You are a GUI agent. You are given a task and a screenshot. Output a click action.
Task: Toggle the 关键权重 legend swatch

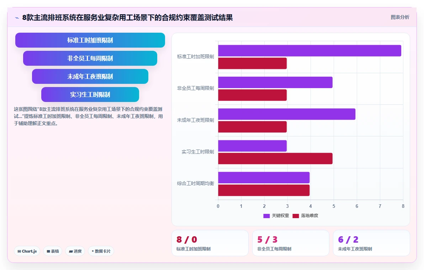pyautogui.click(x=266, y=216)
